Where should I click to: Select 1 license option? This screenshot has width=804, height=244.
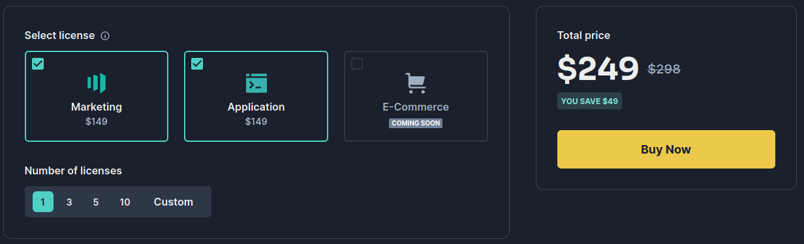click(x=43, y=202)
